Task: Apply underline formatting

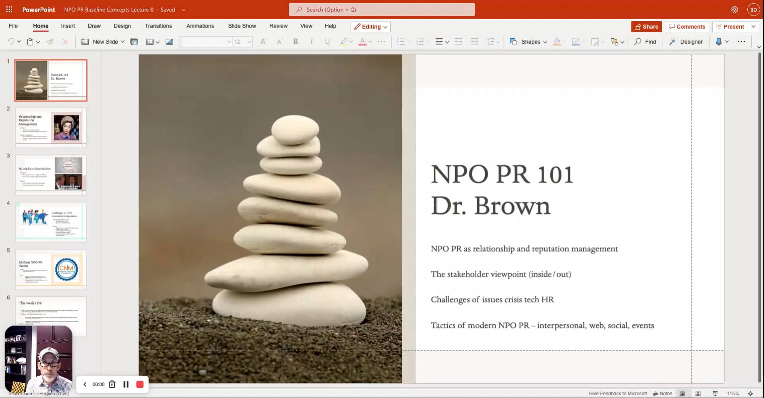Action: click(x=327, y=41)
